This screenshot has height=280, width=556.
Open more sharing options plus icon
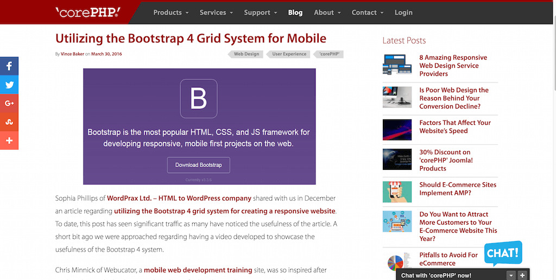click(9, 141)
